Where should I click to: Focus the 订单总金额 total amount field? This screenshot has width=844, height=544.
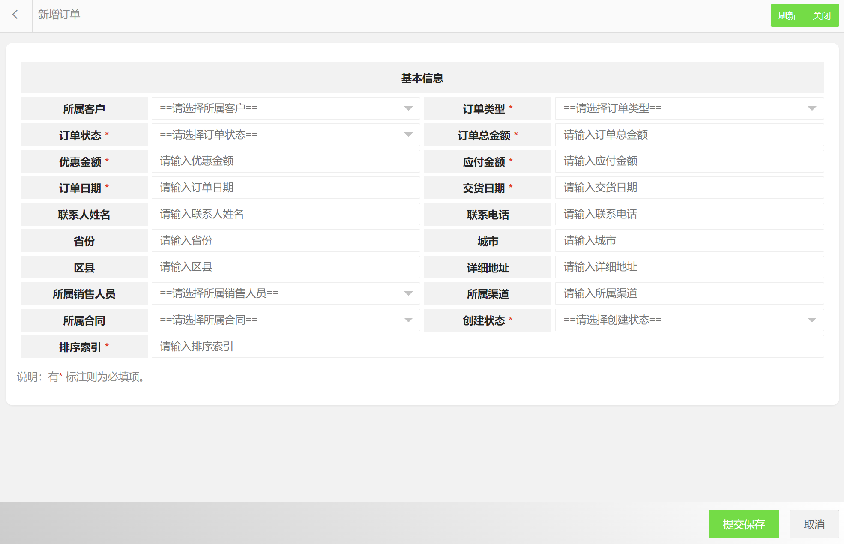tap(689, 135)
